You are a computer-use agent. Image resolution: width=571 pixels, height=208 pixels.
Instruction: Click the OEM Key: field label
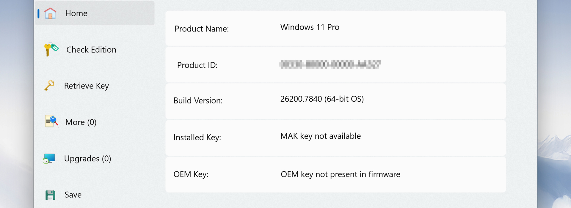pyautogui.click(x=191, y=174)
